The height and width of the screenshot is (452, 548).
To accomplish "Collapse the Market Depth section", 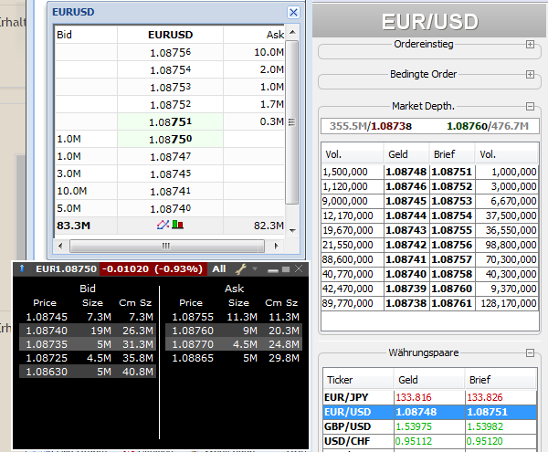I will coord(531,106).
